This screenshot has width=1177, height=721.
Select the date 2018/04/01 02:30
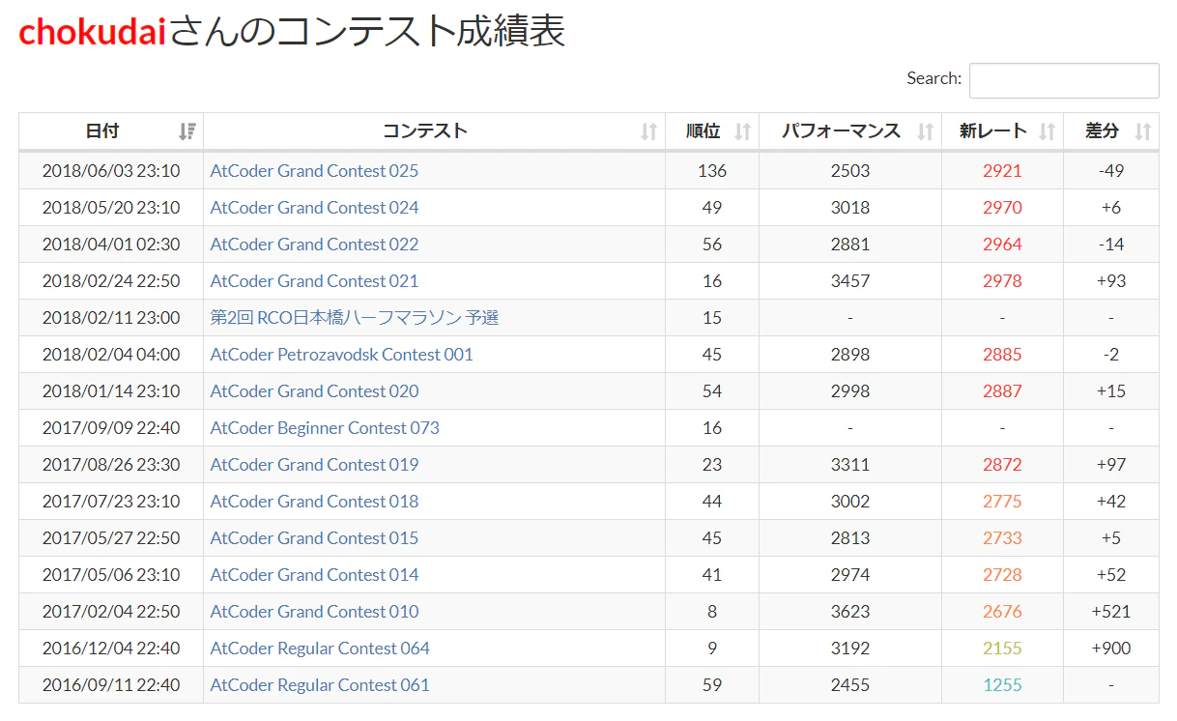coord(111,245)
